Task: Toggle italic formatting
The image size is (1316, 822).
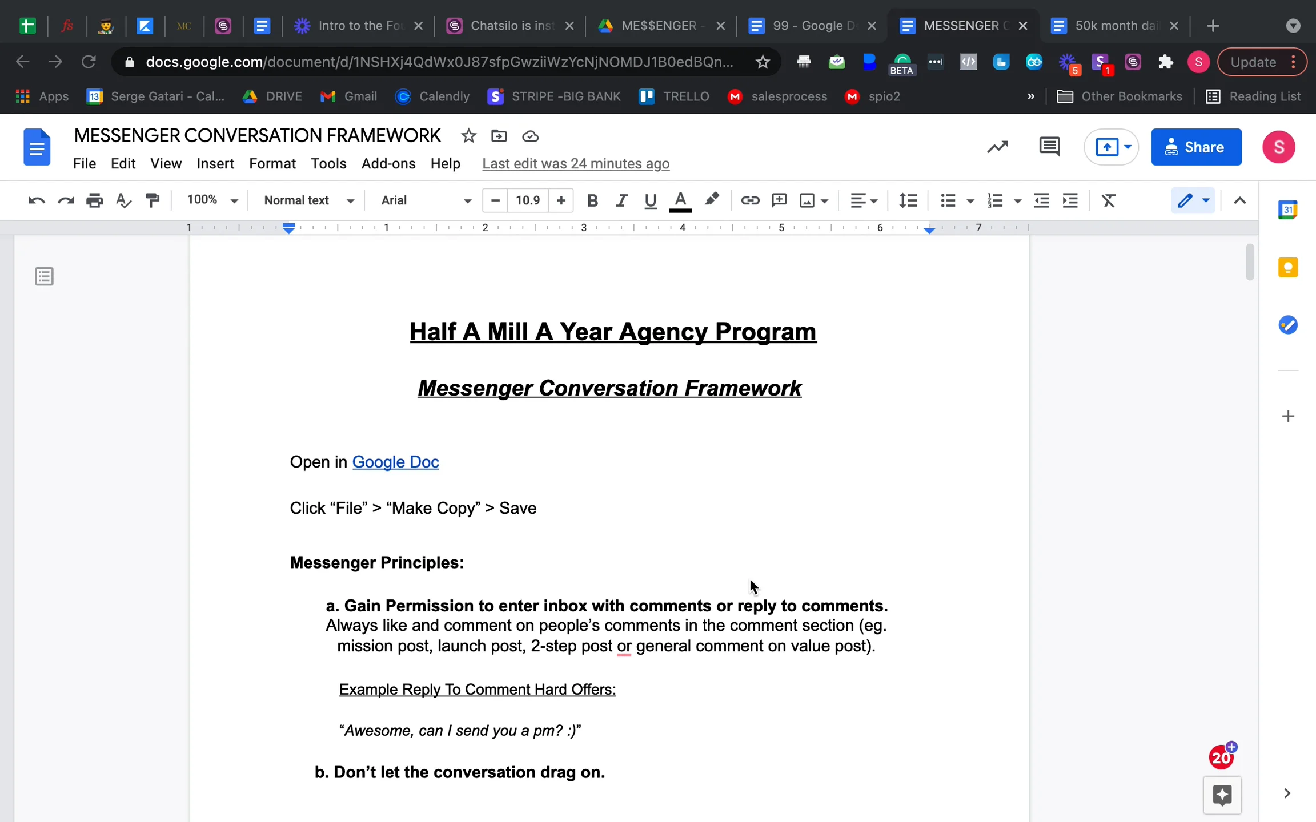Action: click(x=621, y=200)
